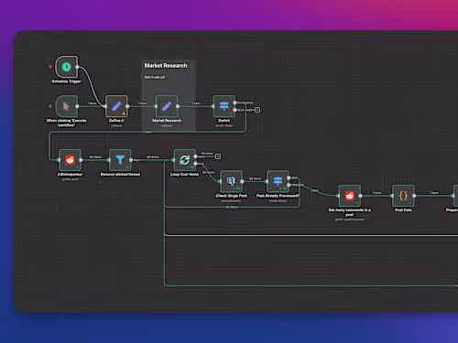Open the Market Research edit node

(167, 106)
